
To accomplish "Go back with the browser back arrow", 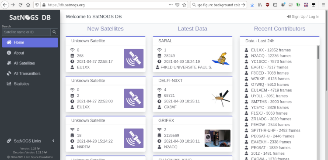I will [4, 5].
